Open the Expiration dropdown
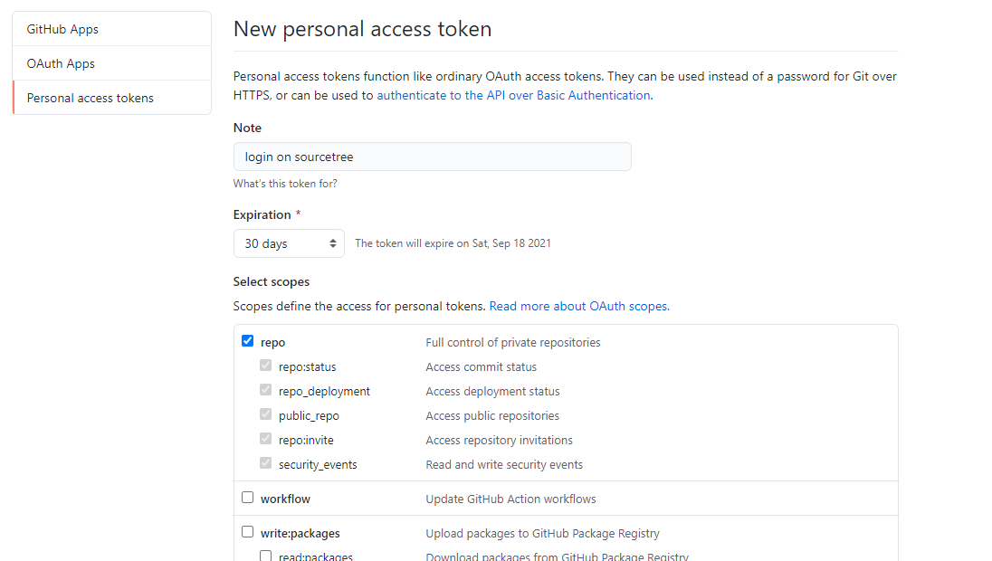This screenshot has width=992, height=561. coord(289,243)
